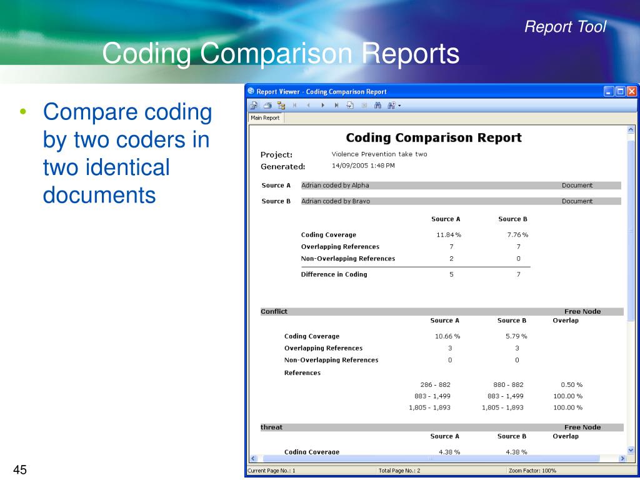
Task: Click the horizontal scrollbar right arrow
Action: coord(622,458)
